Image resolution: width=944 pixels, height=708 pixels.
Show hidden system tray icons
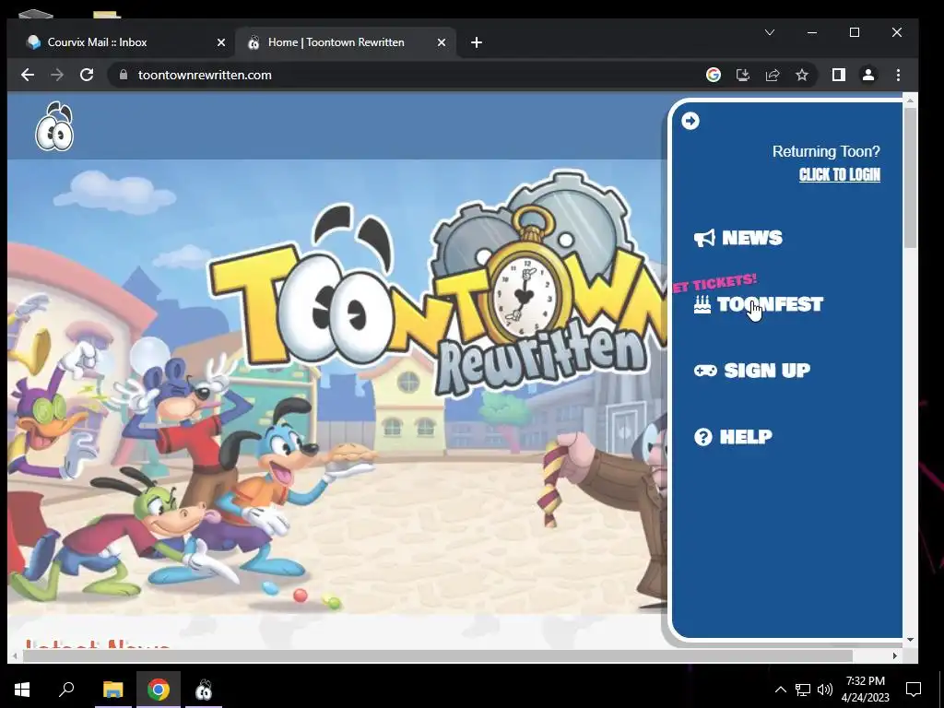[x=780, y=690]
